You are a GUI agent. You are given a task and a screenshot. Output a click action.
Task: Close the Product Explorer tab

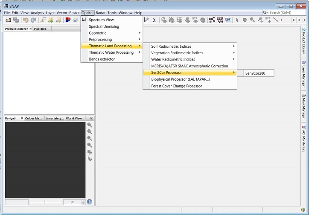point(30,29)
